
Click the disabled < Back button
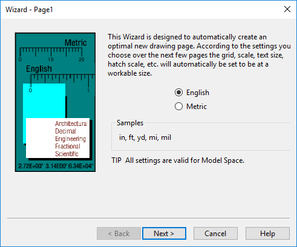pos(119,234)
